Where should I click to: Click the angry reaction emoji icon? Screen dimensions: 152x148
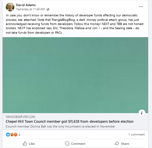tap(15, 135)
